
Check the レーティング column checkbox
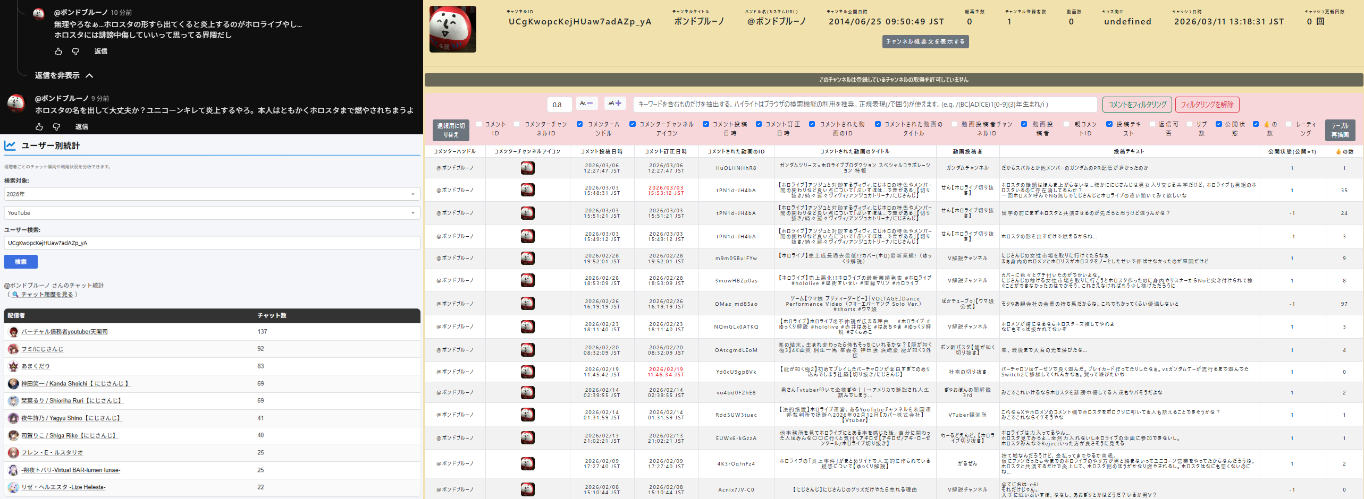[x=1289, y=124]
